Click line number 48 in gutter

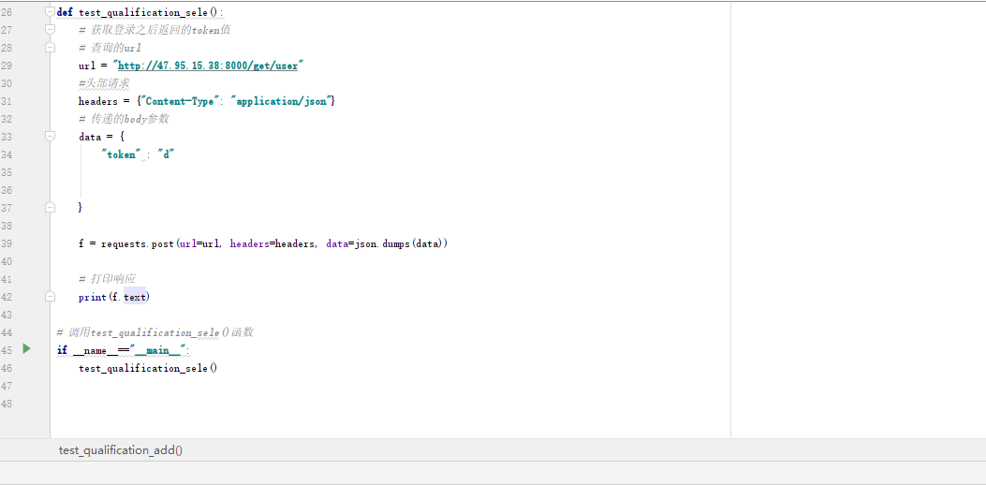pos(7,404)
